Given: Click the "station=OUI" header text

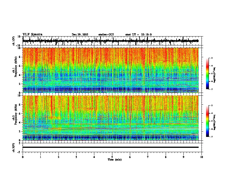Looking at the screenshot, I should coord(106,35).
